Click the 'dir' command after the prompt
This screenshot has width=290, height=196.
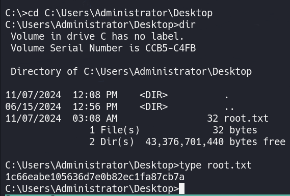187,24
